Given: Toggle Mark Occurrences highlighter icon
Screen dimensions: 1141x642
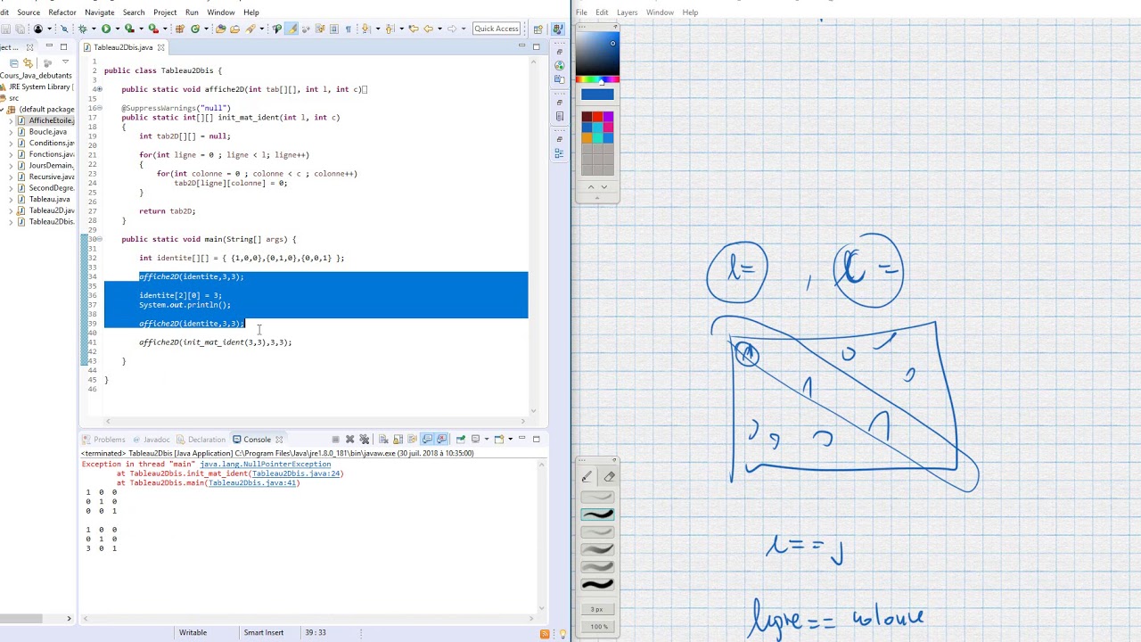Looking at the screenshot, I should (x=291, y=29).
